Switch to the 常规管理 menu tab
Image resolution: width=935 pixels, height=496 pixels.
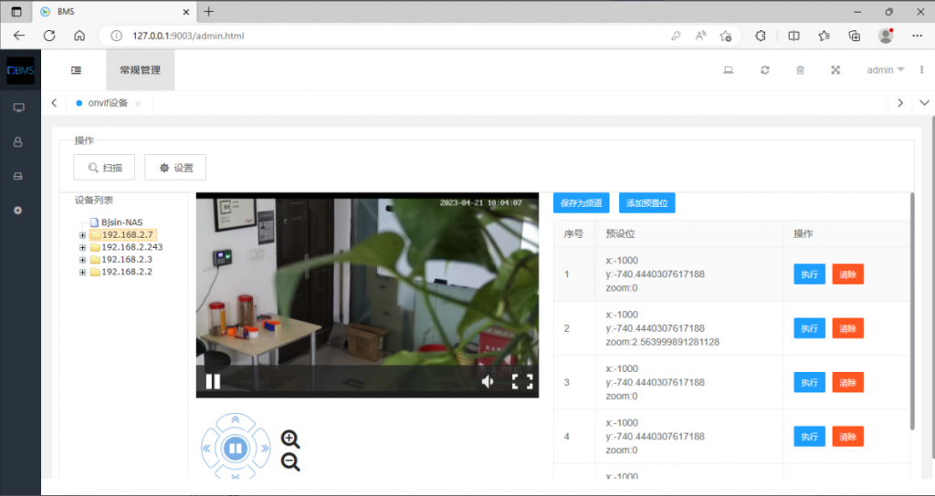coord(140,70)
